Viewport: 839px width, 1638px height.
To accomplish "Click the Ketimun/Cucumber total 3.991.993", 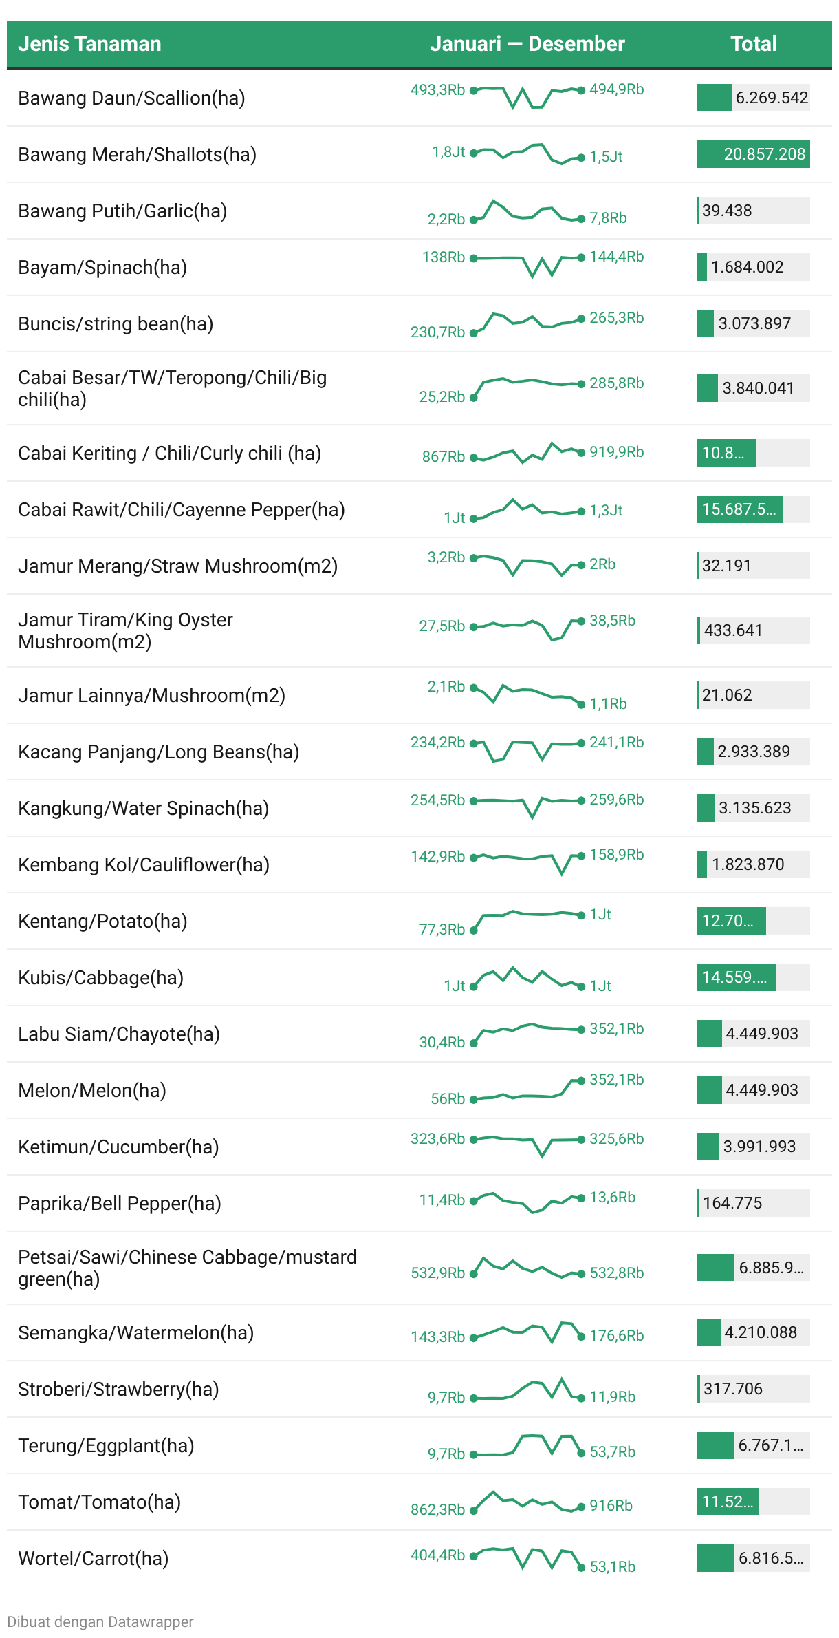I will [x=753, y=1147].
